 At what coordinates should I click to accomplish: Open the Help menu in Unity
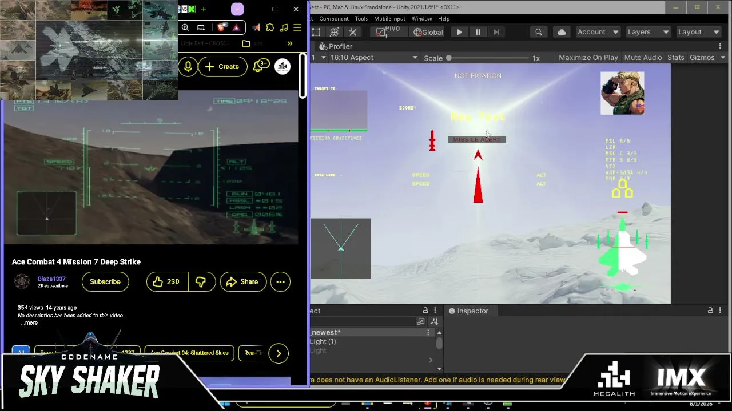[x=444, y=18]
